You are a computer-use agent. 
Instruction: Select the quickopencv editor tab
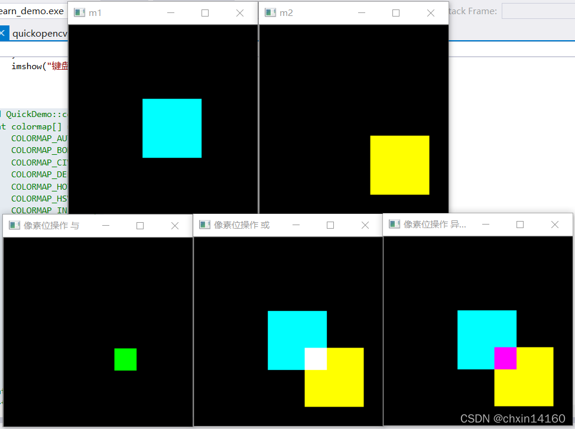tap(40, 33)
